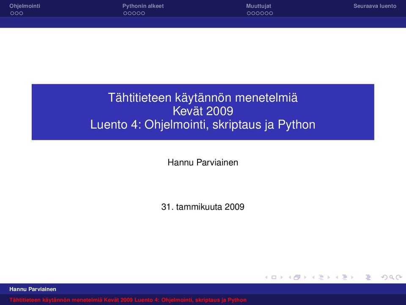Image resolution: width=406 pixels, height=305 pixels.
Task: Select sixth slide dot under Muuttujat
Action: coord(271,13)
